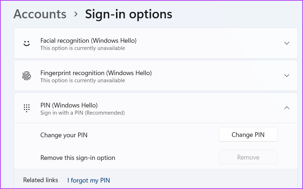Click the Sign-in options page heading
This screenshot has height=189, width=303.
[129, 14]
